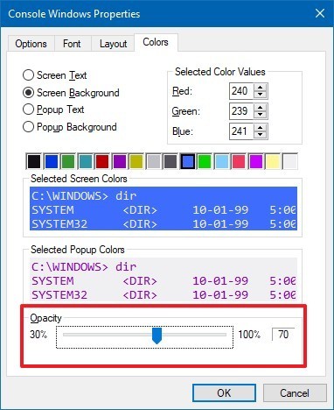Pick the pale yellow color swatch
Image resolution: width=334 pixels, height=410 pixels.
(273, 161)
